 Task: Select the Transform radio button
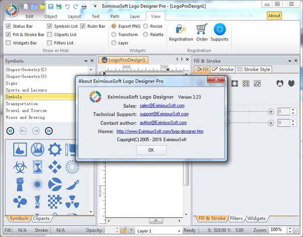114,34
